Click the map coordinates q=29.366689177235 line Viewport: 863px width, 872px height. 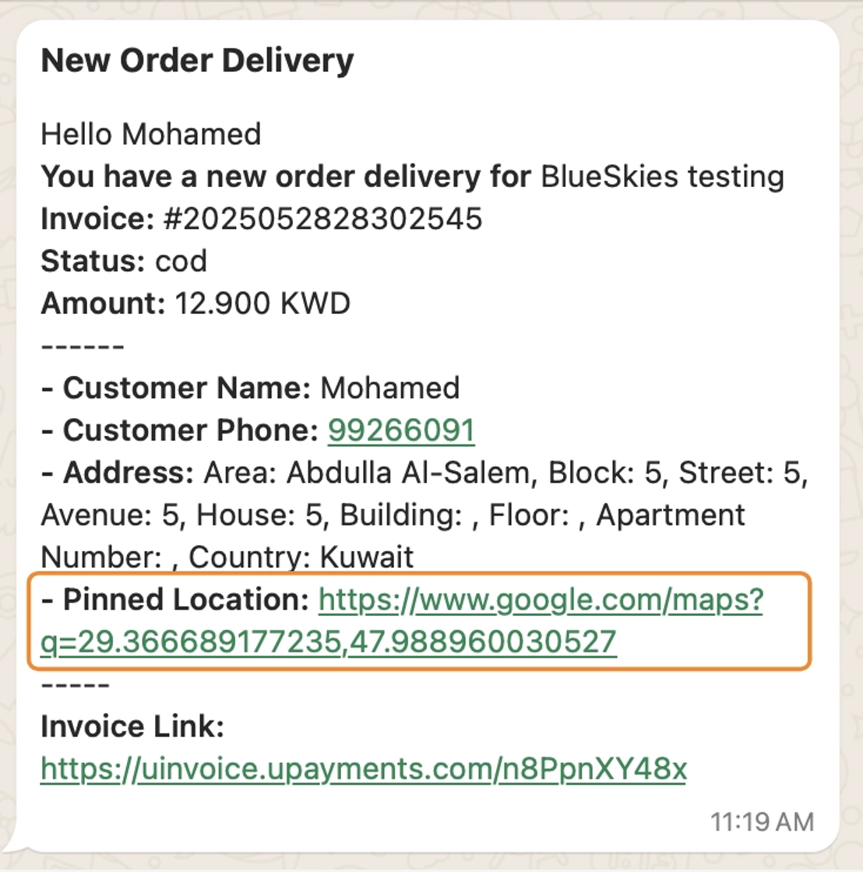pos(329,642)
